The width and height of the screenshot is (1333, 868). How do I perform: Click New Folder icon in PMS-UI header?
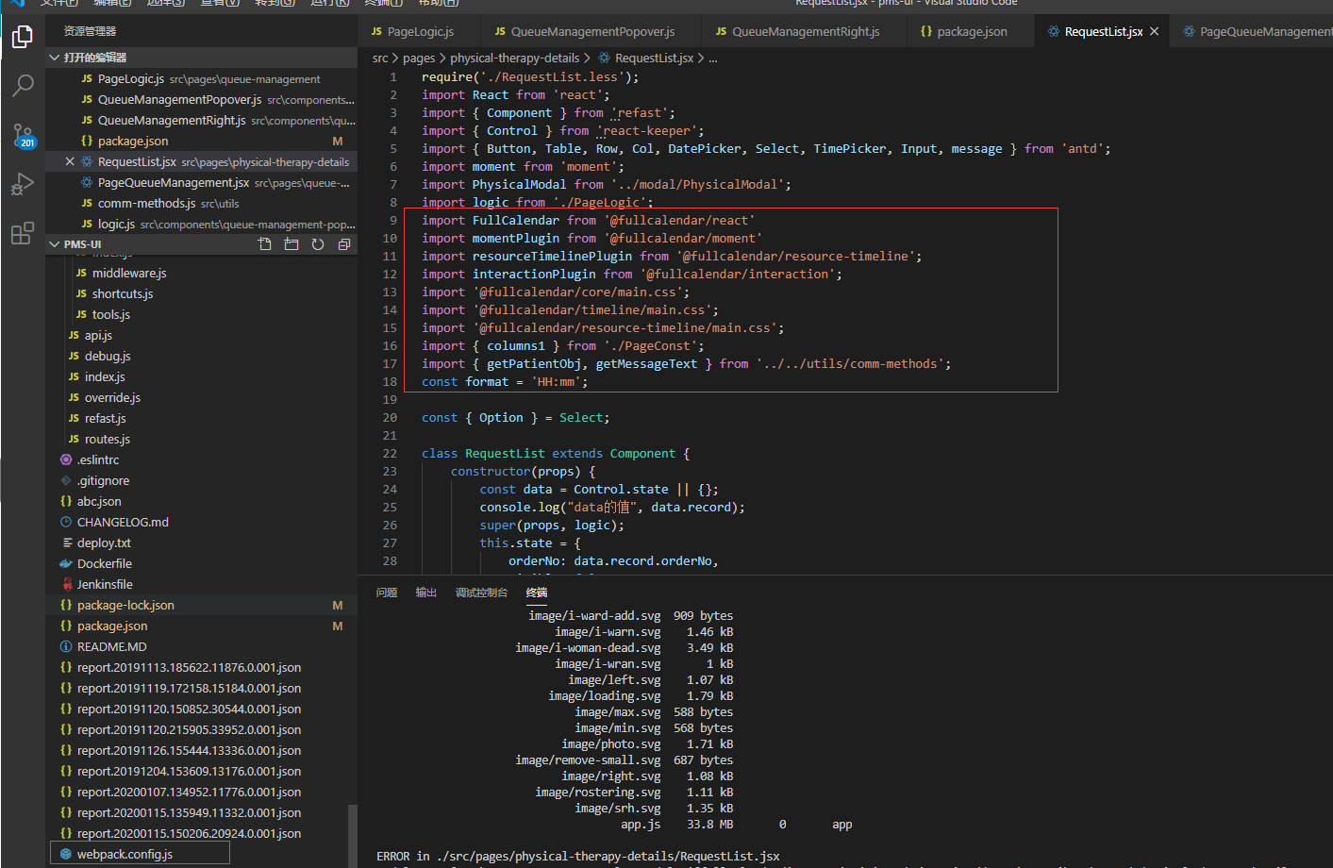coord(292,244)
